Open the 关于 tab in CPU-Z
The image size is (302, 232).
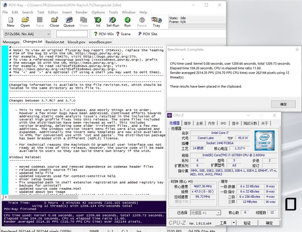click(265, 124)
